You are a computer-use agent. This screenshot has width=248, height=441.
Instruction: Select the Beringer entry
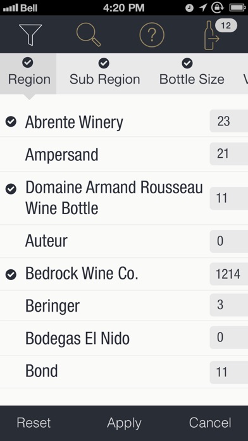coord(124,305)
